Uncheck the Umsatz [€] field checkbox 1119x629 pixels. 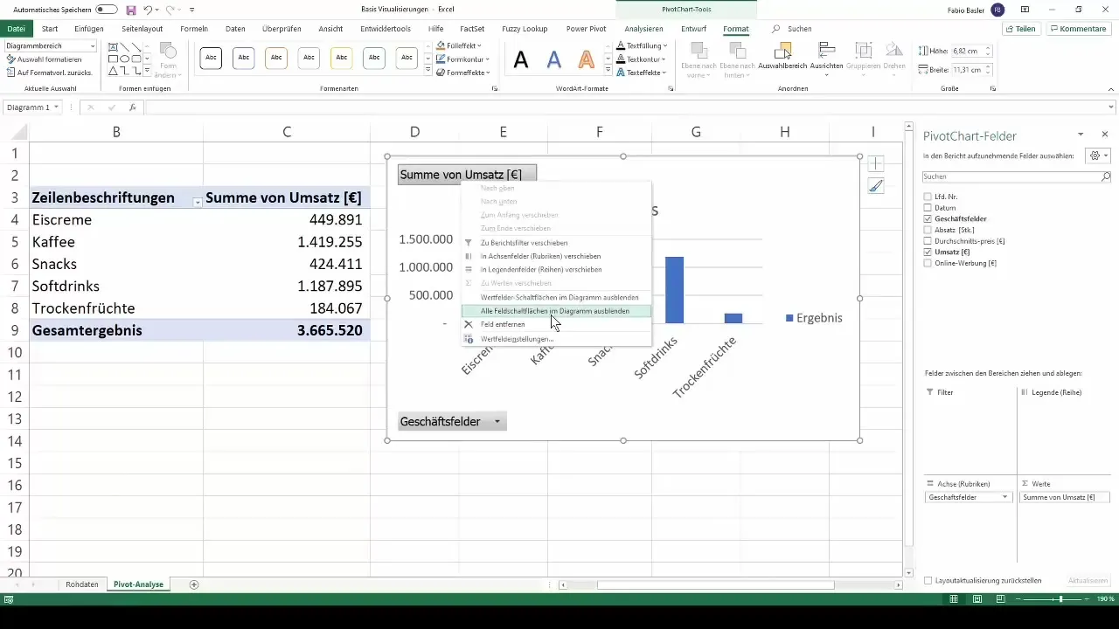coord(928,252)
